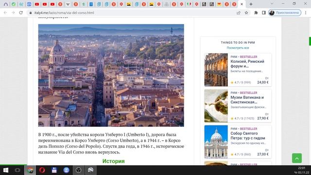The height and width of the screenshot is (175, 311).
Task: Click the 27,00 € price
Action: (x=262, y=154)
